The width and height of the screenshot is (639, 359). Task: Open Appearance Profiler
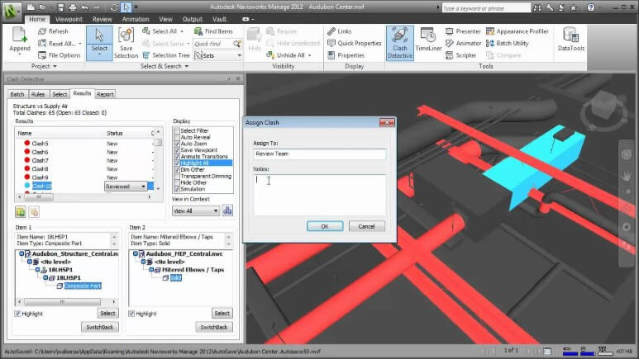pyautogui.click(x=517, y=31)
